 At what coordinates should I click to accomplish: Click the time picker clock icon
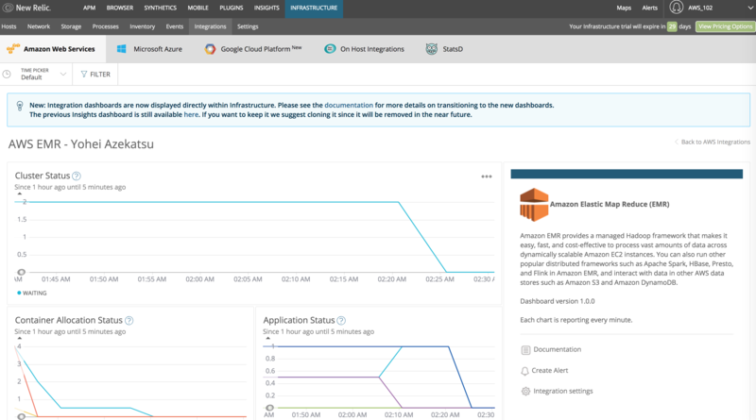(x=7, y=75)
